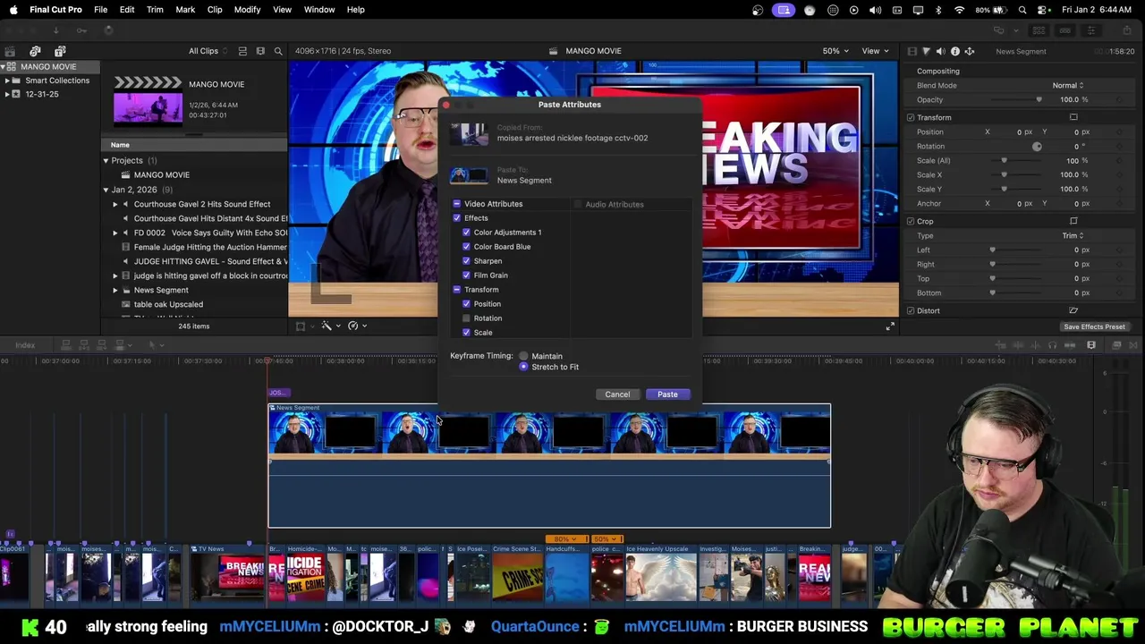Open the viewer View dropdown

coord(874,51)
